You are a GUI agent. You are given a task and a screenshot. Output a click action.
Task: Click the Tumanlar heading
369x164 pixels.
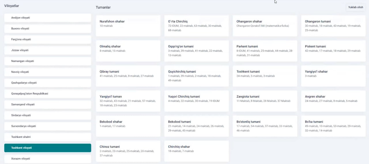[103, 7]
